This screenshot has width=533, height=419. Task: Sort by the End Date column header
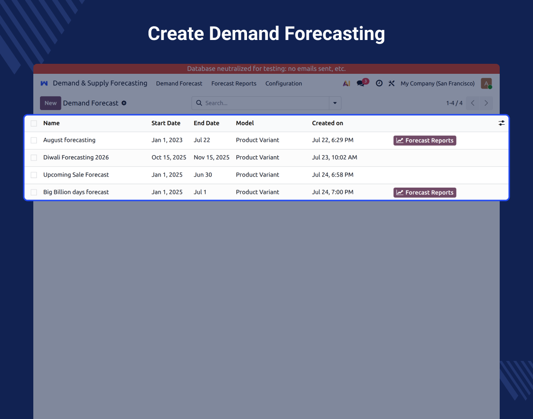click(207, 123)
